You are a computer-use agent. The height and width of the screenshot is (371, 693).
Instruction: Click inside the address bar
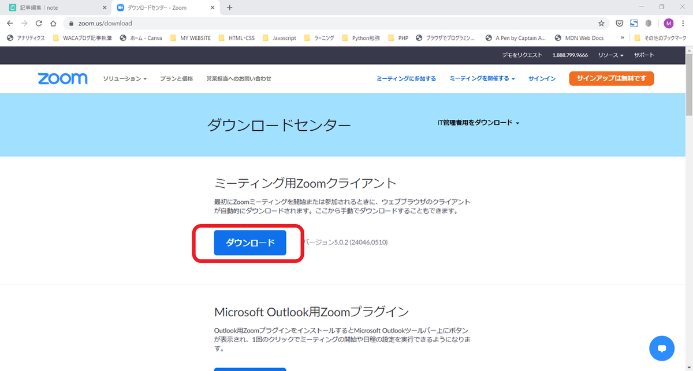pos(173,23)
